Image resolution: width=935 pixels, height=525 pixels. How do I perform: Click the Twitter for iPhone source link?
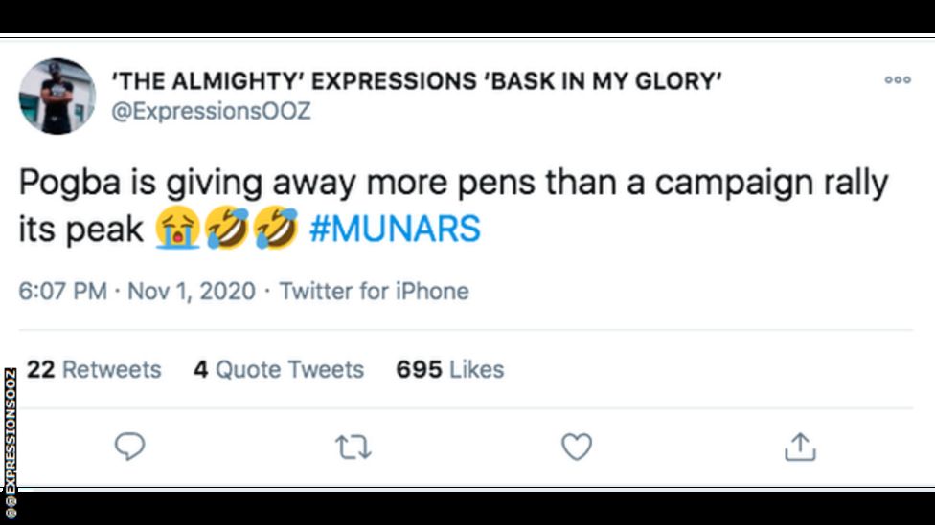point(374,291)
